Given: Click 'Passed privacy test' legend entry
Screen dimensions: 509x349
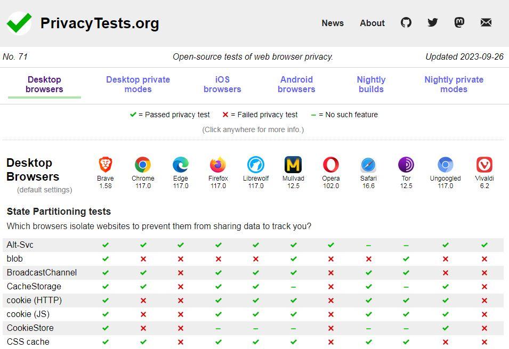Looking at the screenshot, I should pyautogui.click(x=170, y=115).
